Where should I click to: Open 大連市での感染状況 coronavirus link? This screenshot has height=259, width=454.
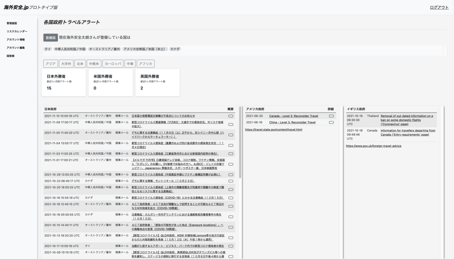point(177,124)
